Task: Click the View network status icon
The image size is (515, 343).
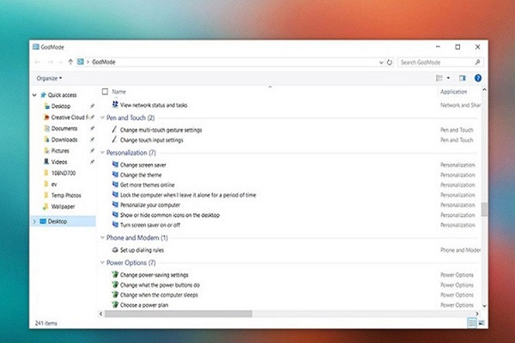Action: pyautogui.click(x=115, y=105)
